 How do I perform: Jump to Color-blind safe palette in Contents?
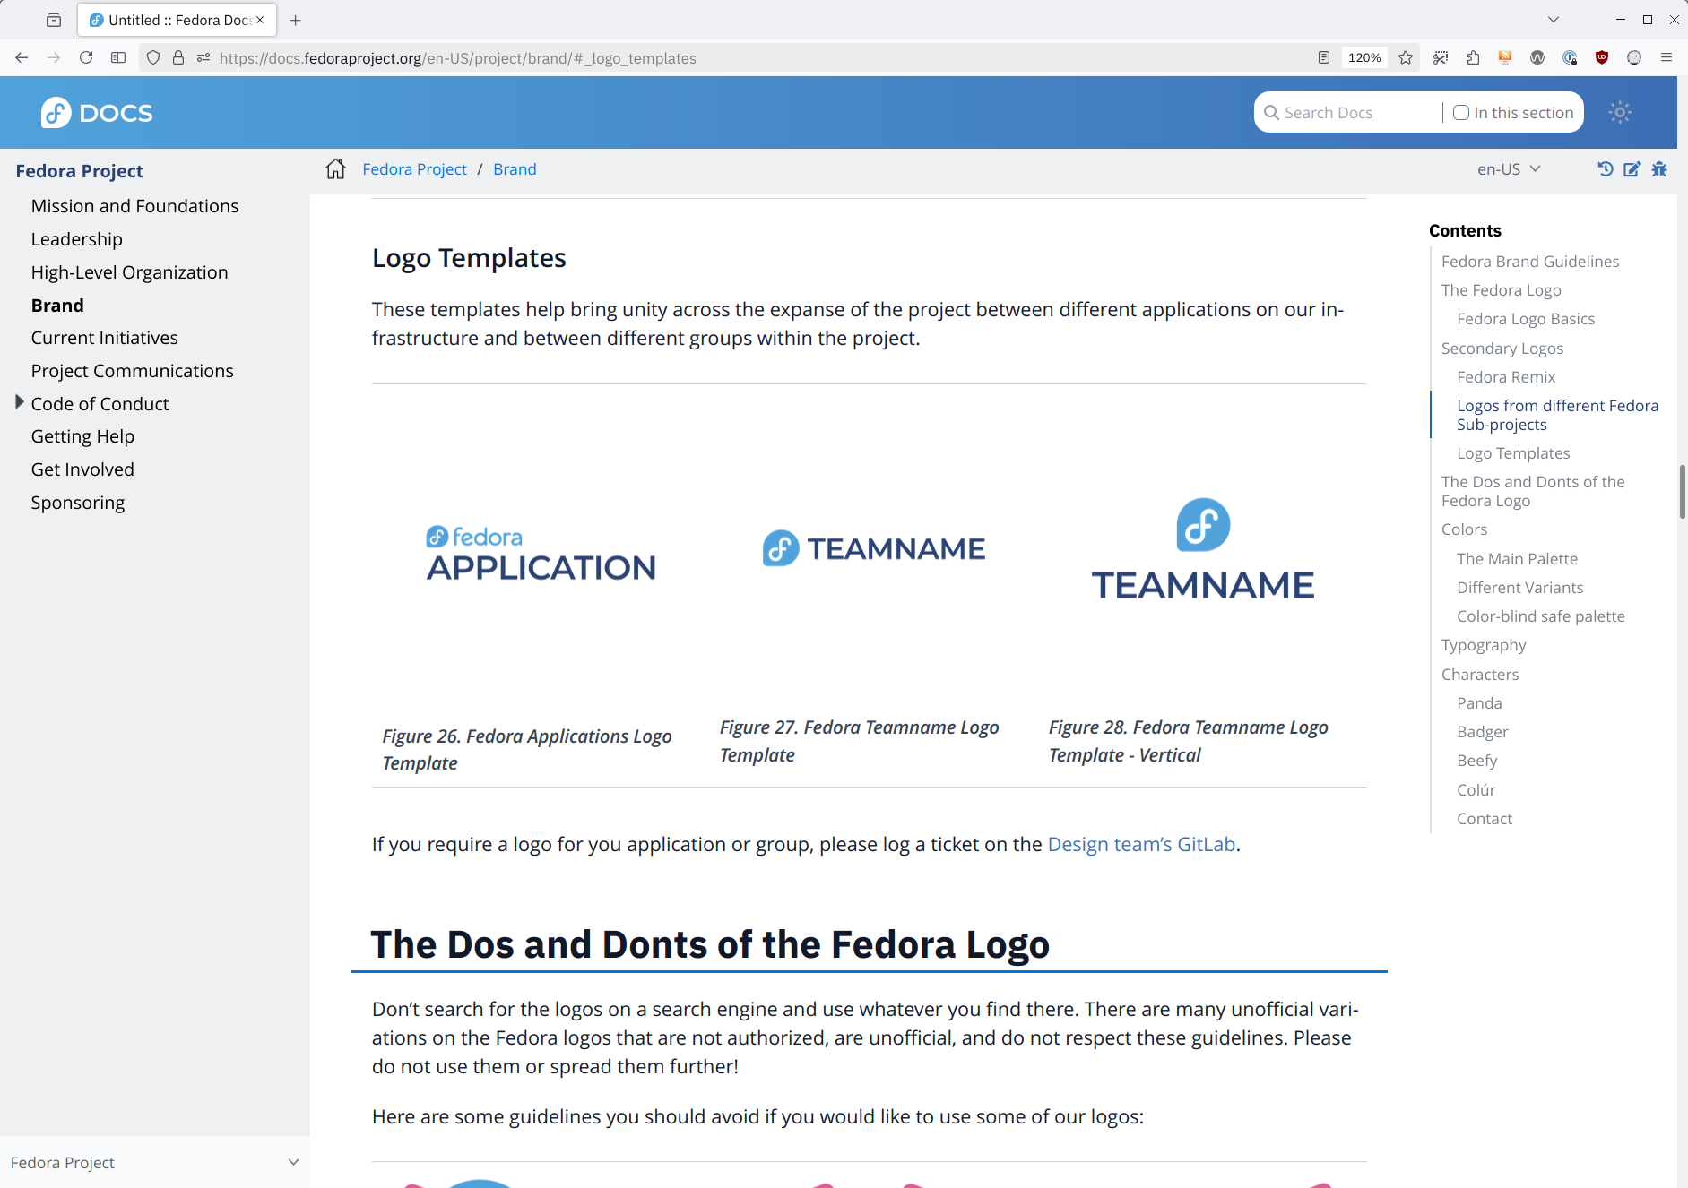coord(1541,616)
